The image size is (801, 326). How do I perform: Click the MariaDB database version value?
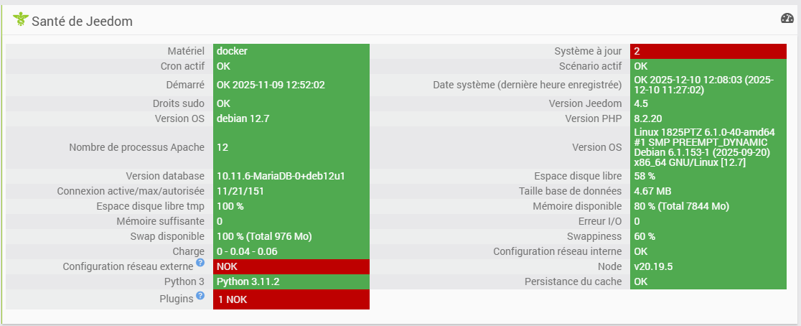point(291,176)
